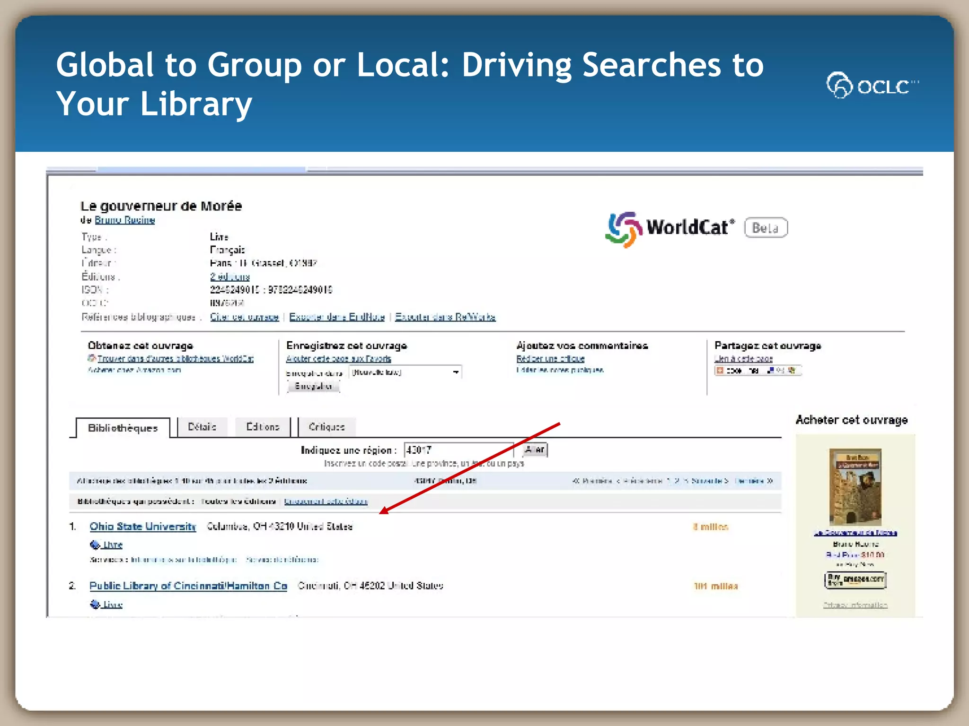Click the book cover thumbnail
The image size is (969, 726).
[x=855, y=487]
